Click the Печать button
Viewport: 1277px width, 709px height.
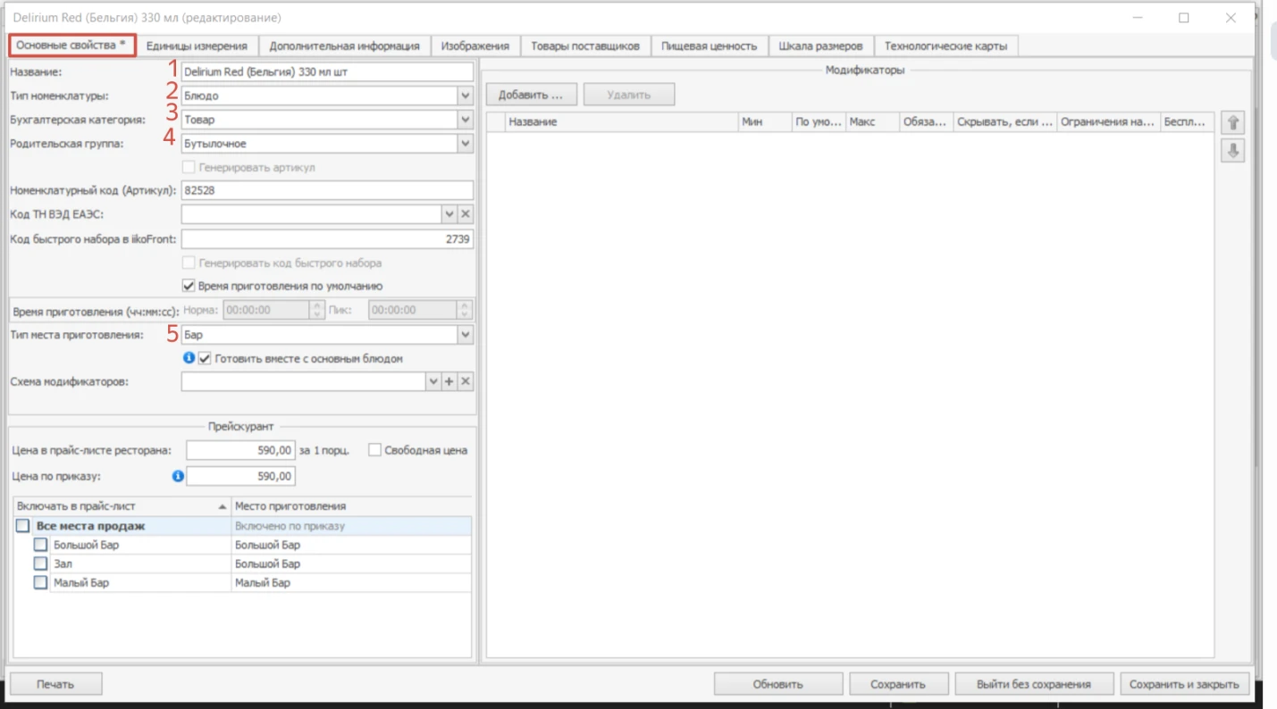coord(55,684)
